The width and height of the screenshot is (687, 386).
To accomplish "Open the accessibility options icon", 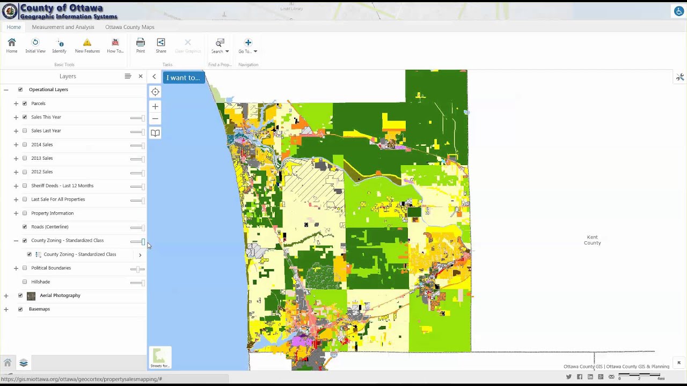I will (x=679, y=11).
